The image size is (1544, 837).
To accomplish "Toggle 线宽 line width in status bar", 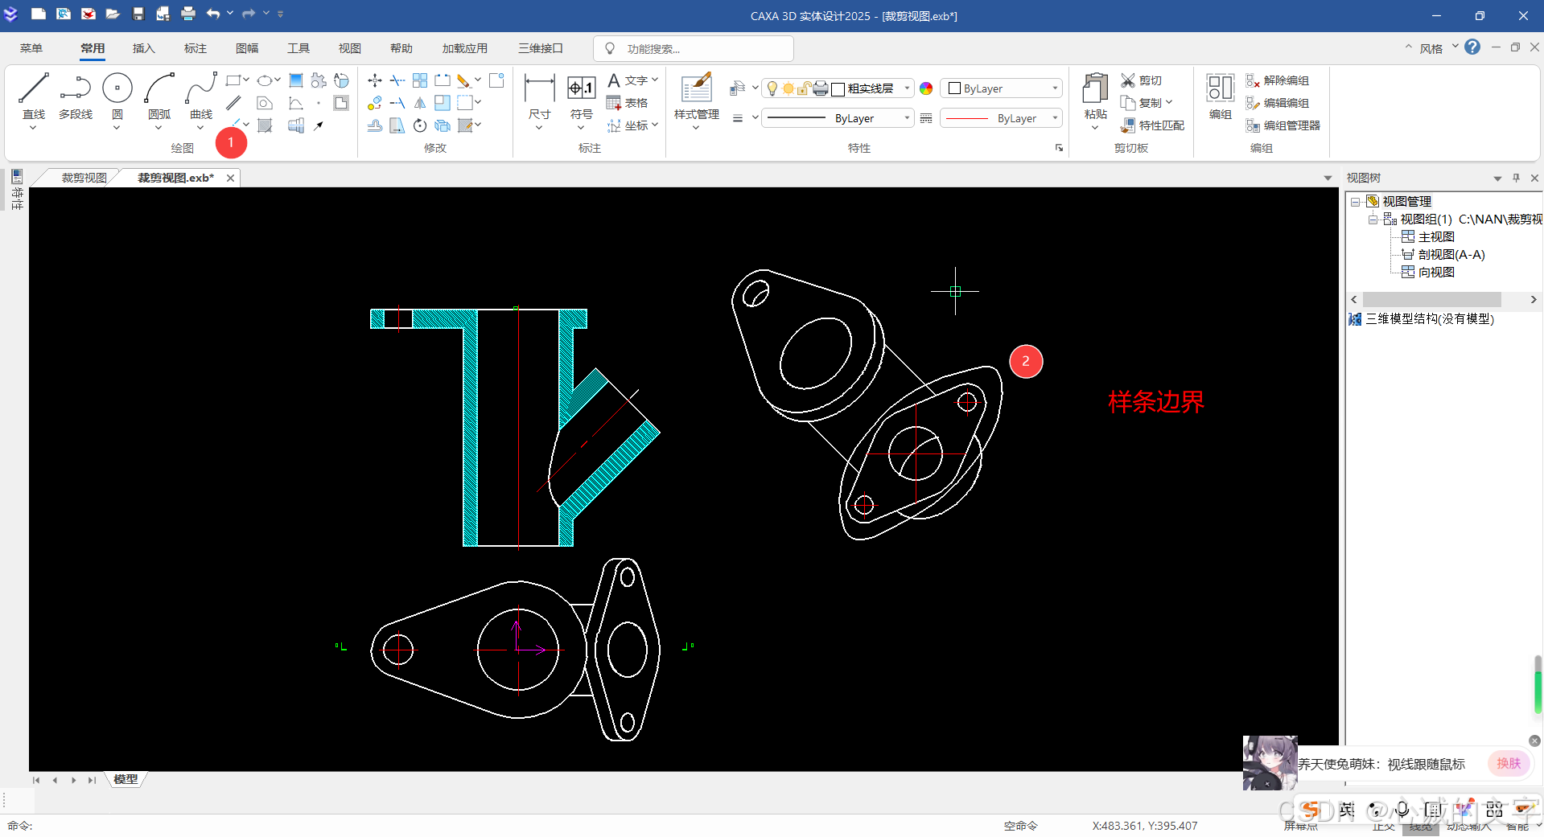I will [1420, 827].
